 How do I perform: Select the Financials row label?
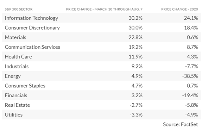click(x=16, y=95)
